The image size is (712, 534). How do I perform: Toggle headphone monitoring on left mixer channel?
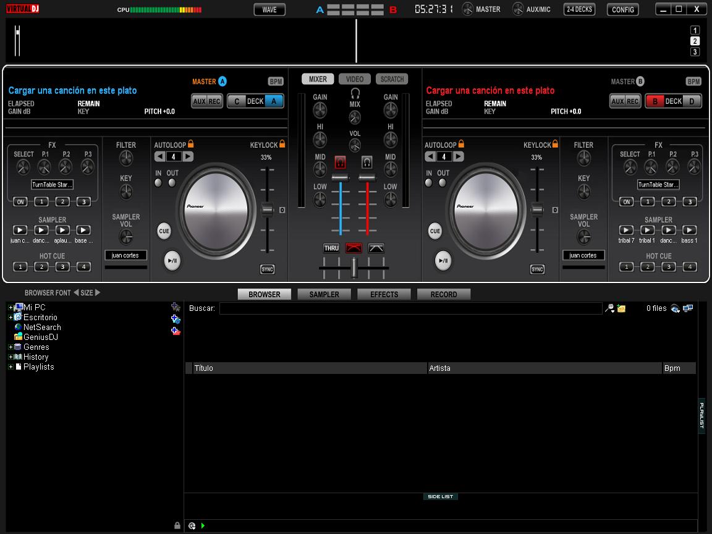(339, 161)
